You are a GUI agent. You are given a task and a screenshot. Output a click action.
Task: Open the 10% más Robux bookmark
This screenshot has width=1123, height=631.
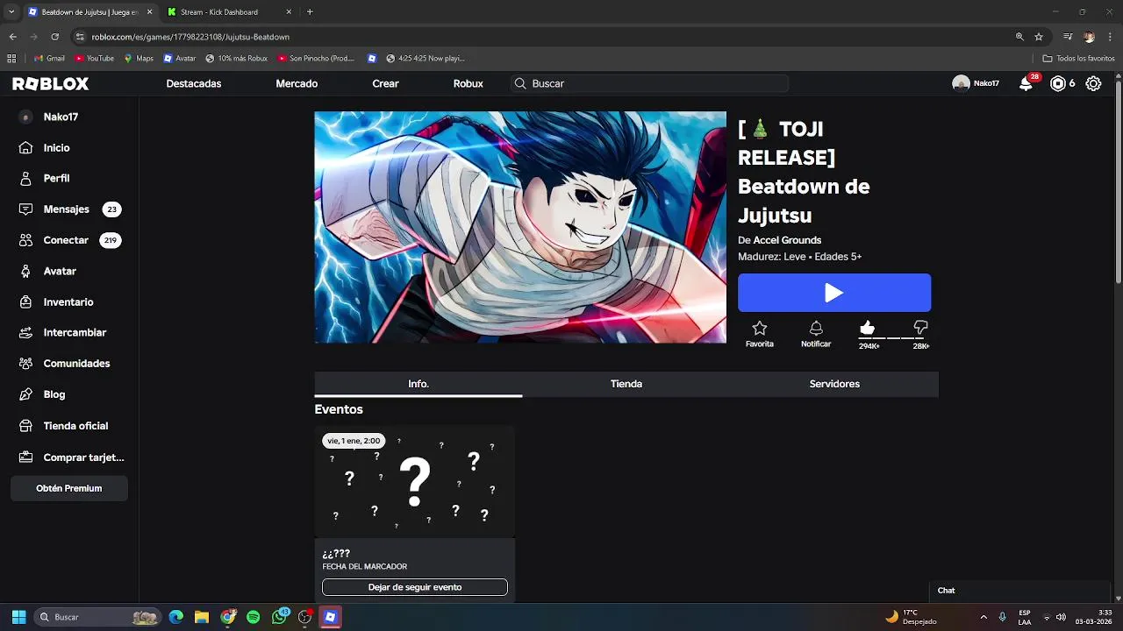[x=237, y=59]
